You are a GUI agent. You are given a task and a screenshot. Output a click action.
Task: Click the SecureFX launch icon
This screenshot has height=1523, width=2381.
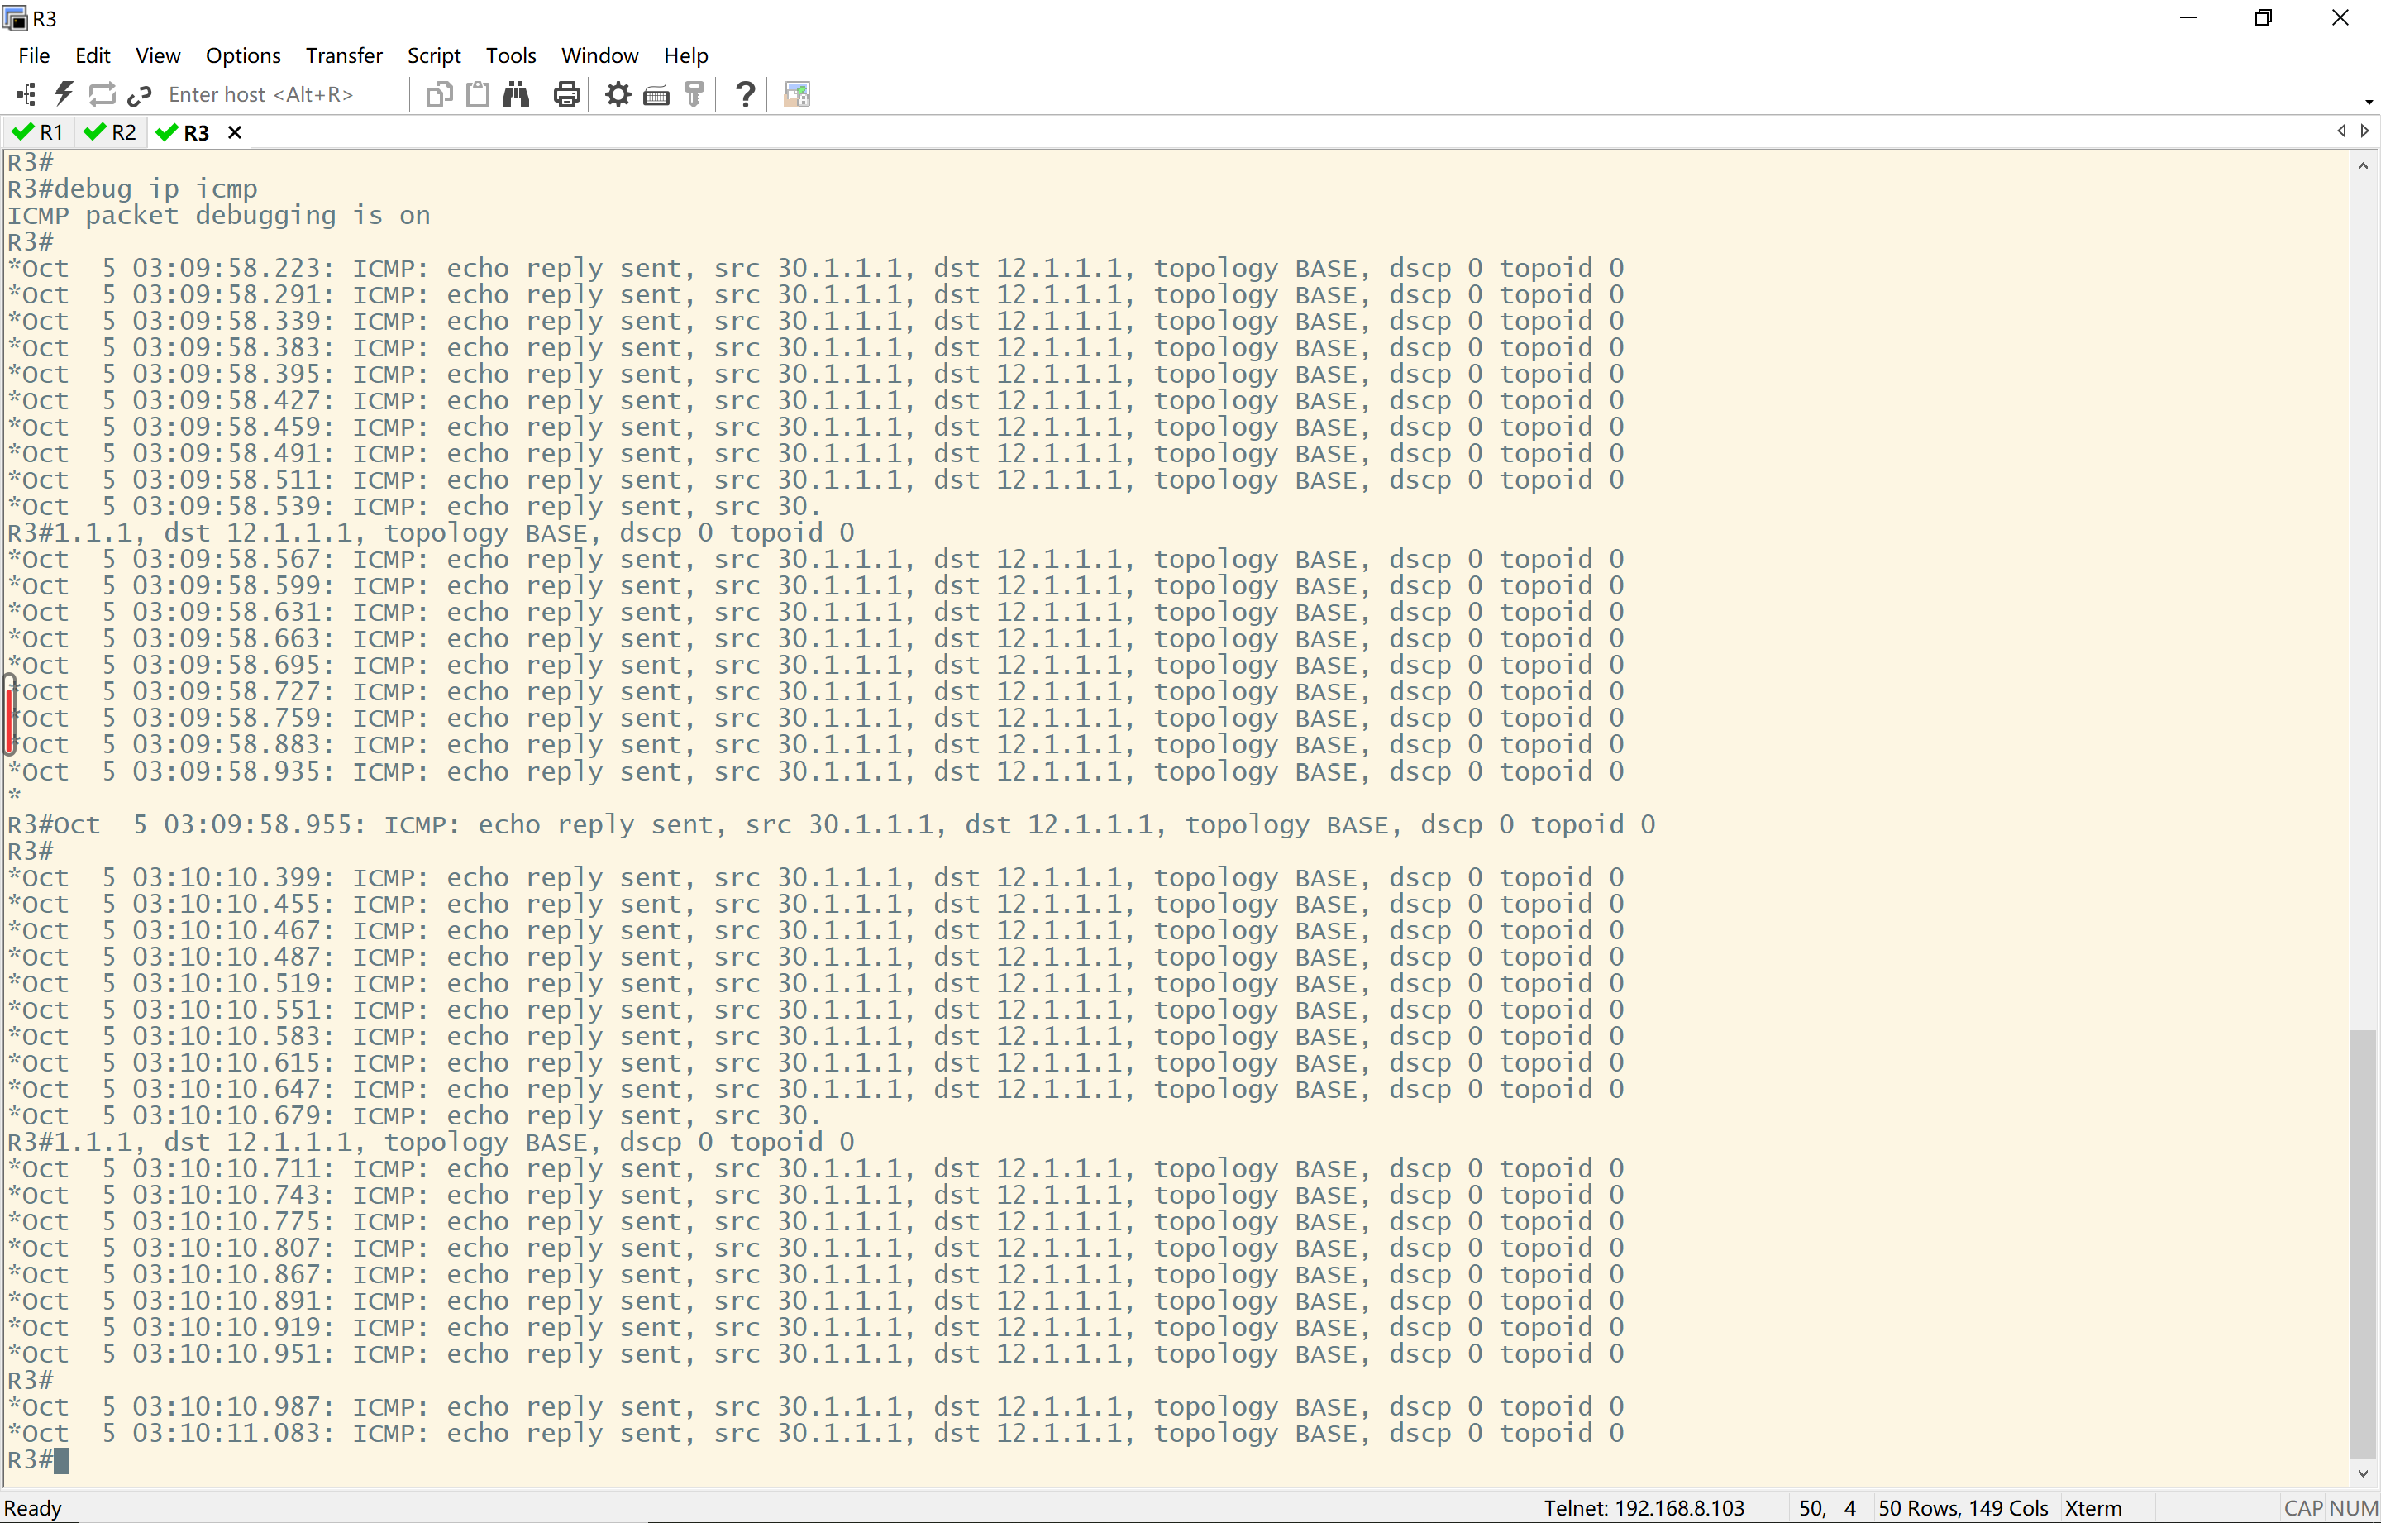(x=797, y=95)
